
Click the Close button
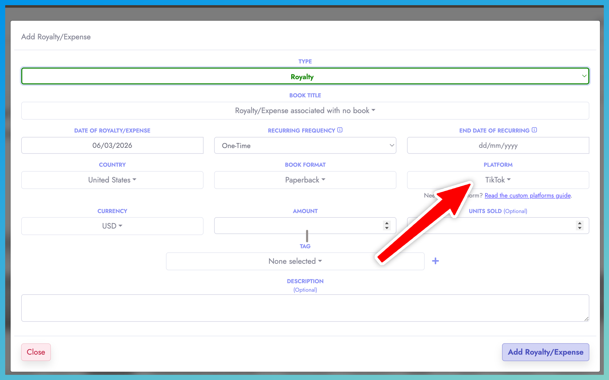(x=36, y=352)
